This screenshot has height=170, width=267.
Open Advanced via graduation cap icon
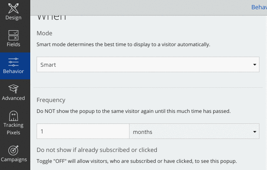click(13, 89)
